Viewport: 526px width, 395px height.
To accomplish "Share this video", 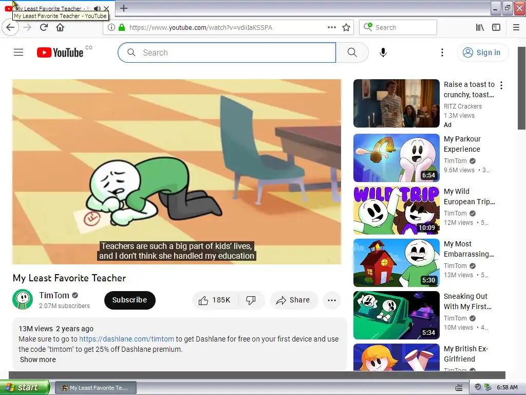I will tap(293, 300).
